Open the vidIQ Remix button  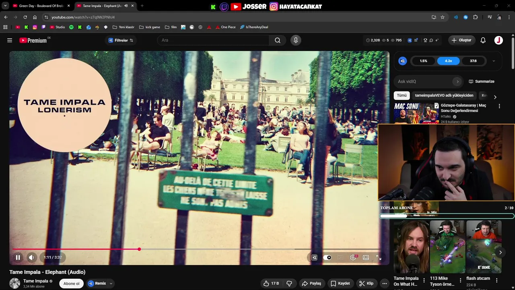pyautogui.click(x=97, y=284)
